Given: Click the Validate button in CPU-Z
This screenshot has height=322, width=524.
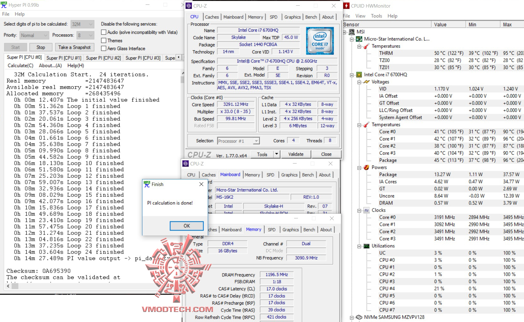Looking at the screenshot, I should 296,154.
